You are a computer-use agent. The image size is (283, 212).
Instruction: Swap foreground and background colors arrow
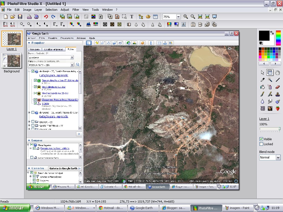[272, 33]
